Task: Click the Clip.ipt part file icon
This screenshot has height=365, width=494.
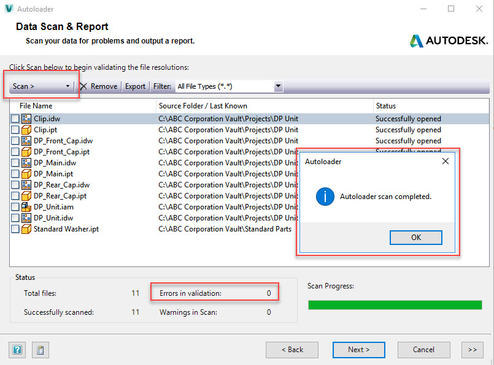Action: (x=26, y=130)
